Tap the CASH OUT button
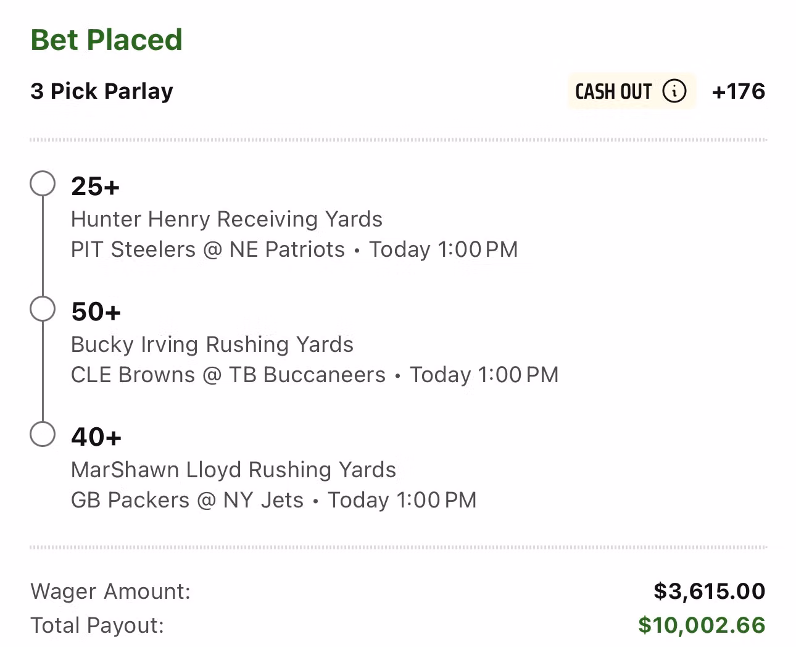The height and width of the screenshot is (647, 796). [x=631, y=91]
